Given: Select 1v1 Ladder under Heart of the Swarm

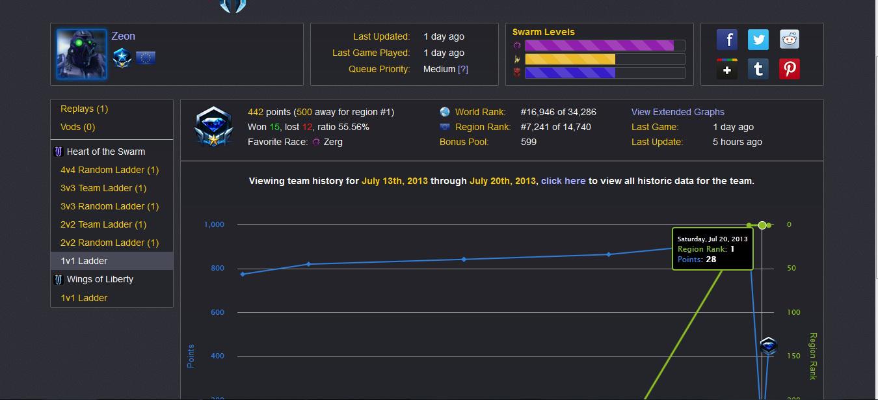Looking at the screenshot, I should [112, 261].
